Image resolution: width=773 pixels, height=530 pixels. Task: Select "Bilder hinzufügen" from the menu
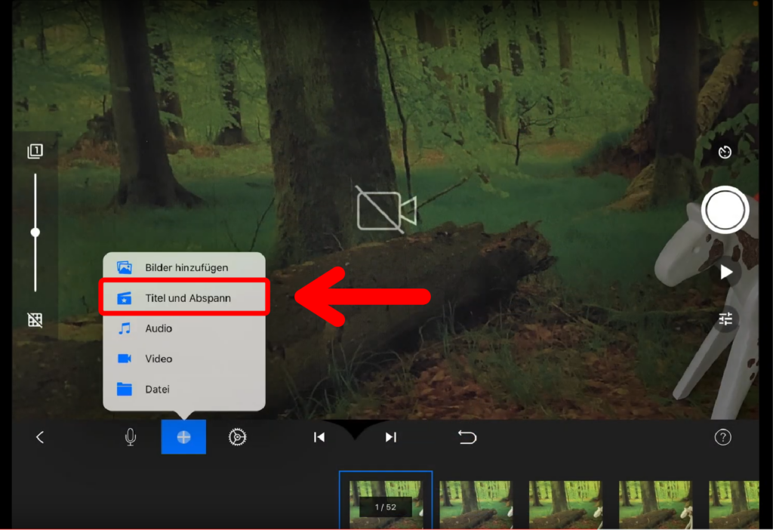click(x=185, y=267)
